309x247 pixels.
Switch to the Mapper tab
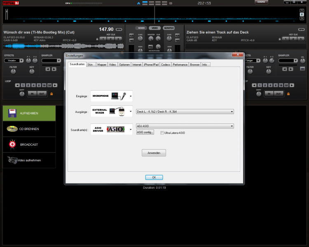click(102, 65)
